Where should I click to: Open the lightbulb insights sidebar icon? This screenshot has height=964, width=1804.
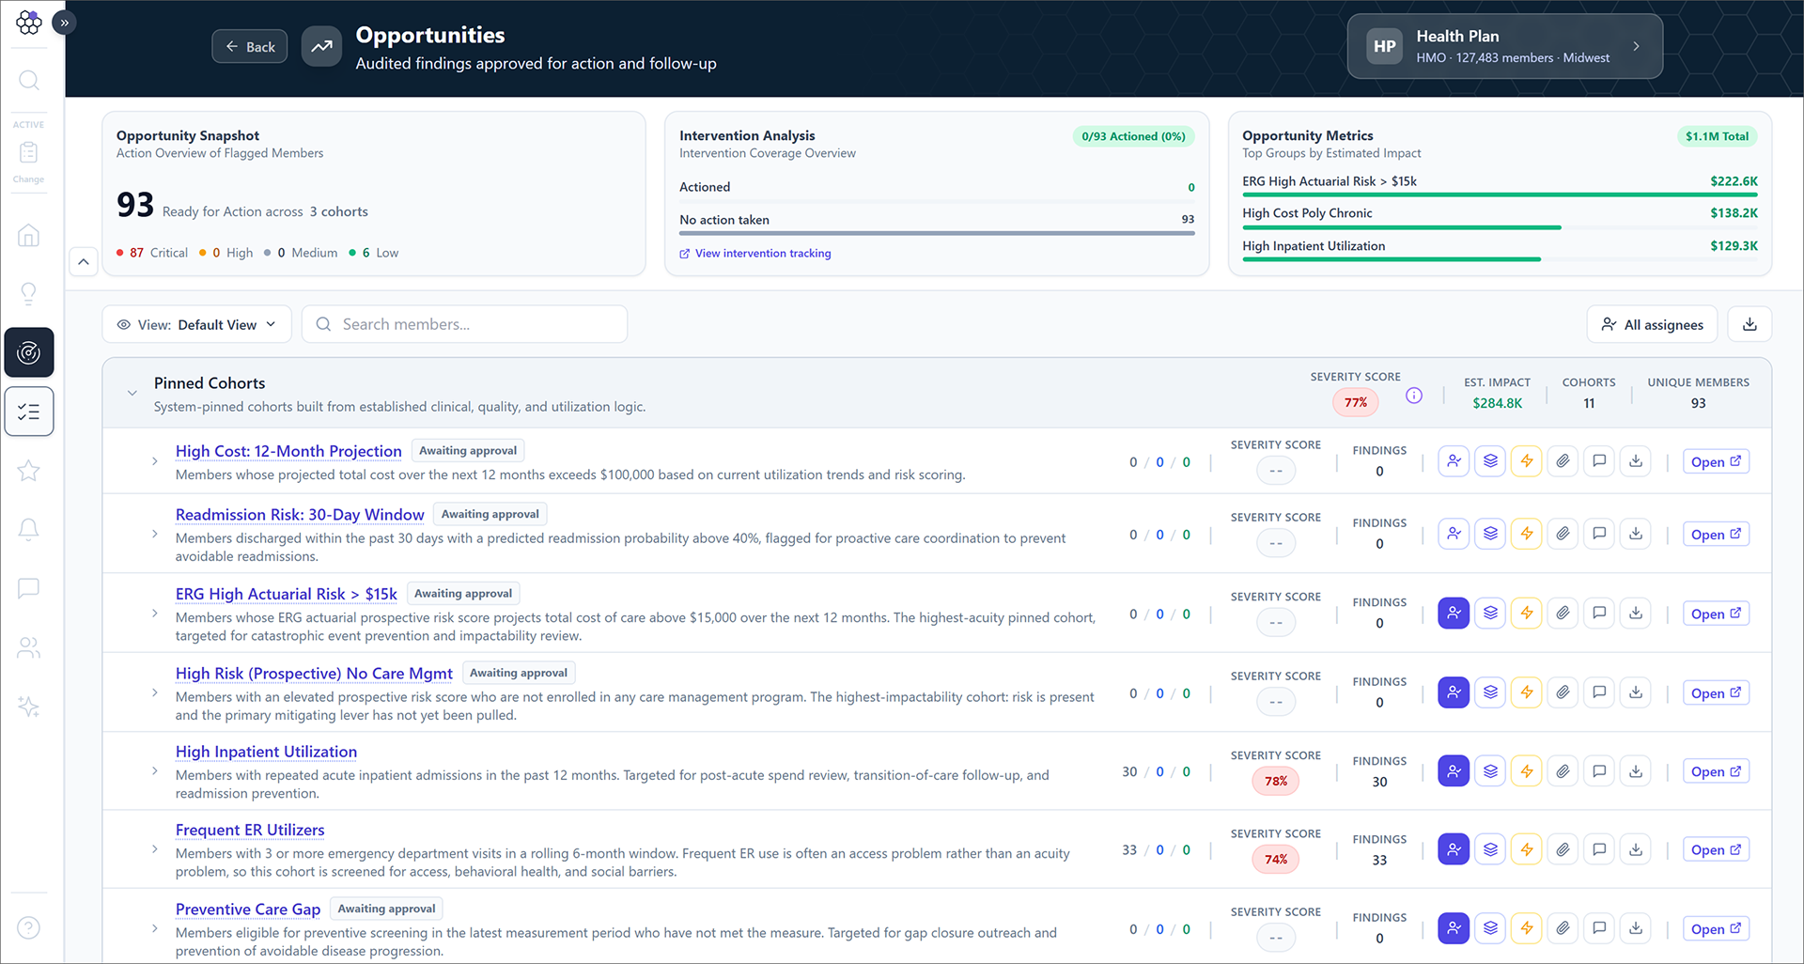click(x=29, y=294)
